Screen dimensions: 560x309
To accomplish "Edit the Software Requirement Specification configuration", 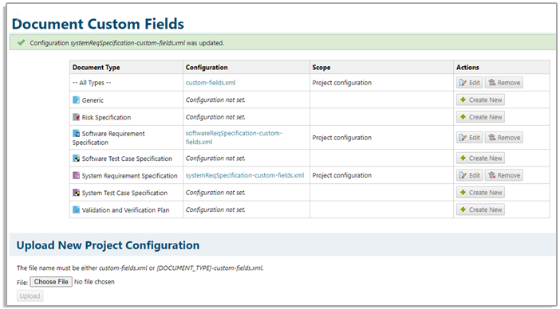I will coord(469,138).
